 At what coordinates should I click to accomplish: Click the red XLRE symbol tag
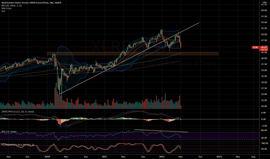click(255, 47)
